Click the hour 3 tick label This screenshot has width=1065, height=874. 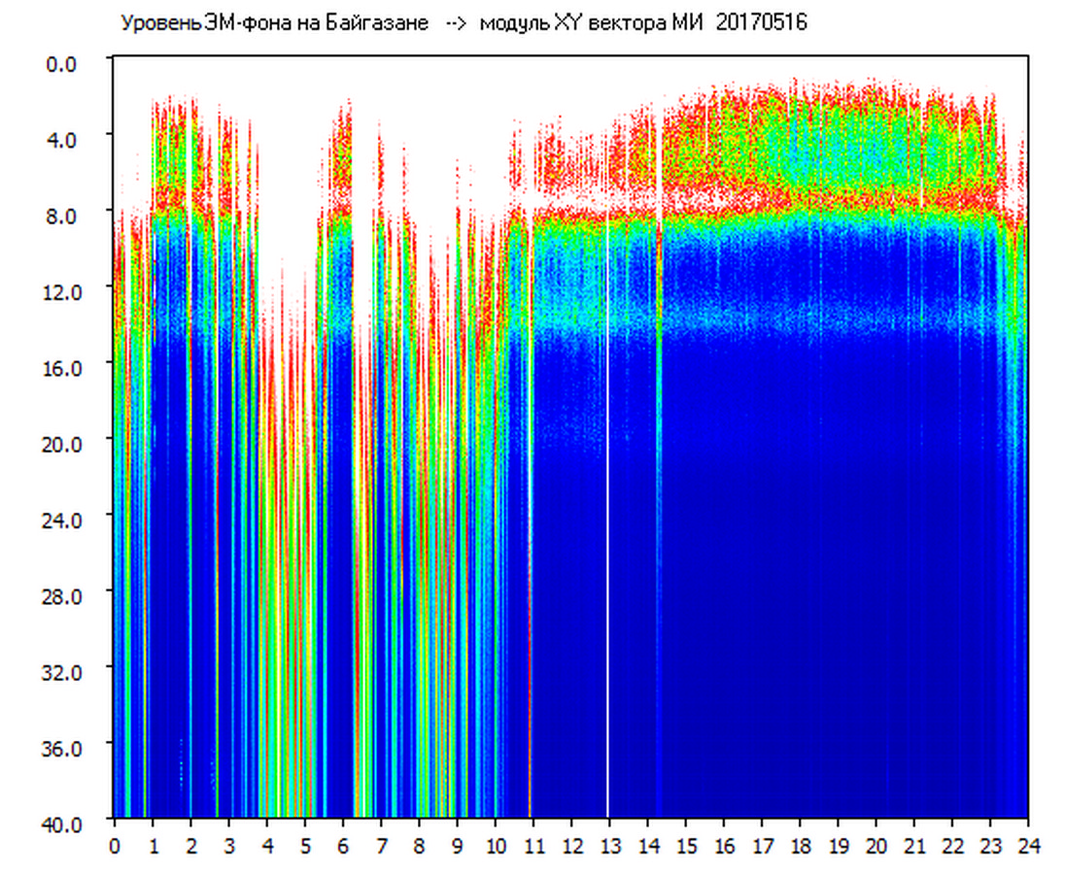point(229,845)
